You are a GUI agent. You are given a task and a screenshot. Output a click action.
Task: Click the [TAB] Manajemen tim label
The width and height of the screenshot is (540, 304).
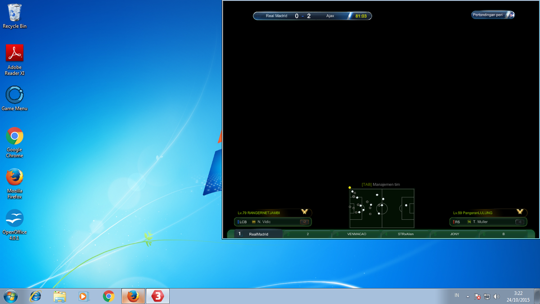(x=381, y=185)
